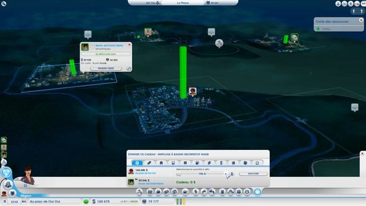The width and height of the screenshot is (366, 206).
Task: Open the zones tool in bottom toolbar
Action: pyautogui.click(x=150, y=192)
